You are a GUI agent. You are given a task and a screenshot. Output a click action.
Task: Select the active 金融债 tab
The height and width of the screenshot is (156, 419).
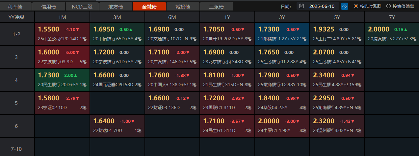click(149, 7)
